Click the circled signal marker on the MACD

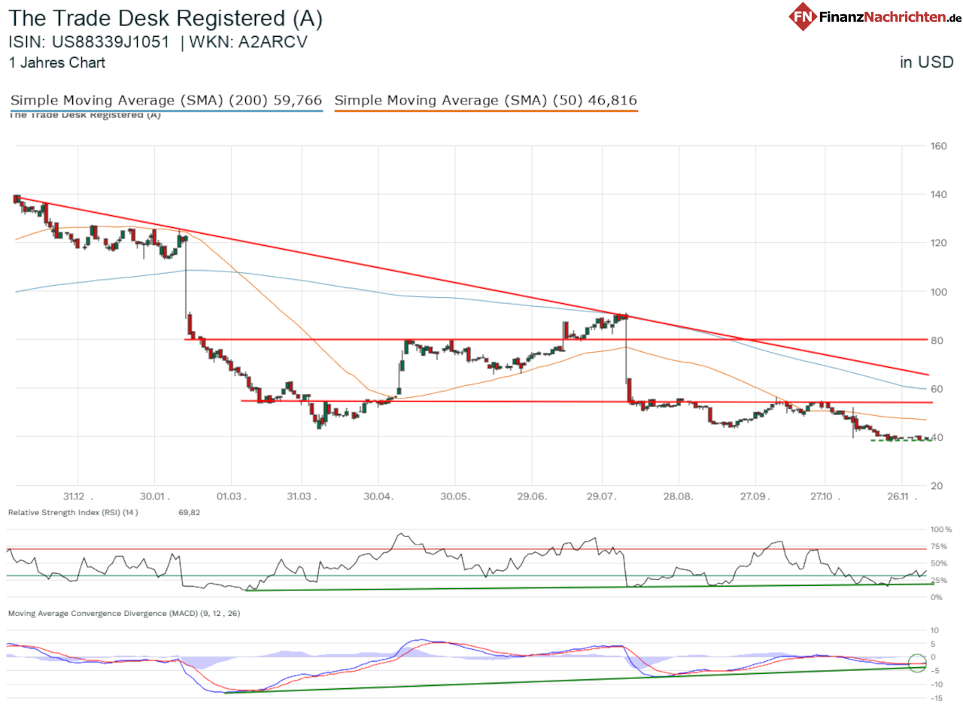tap(916, 663)
